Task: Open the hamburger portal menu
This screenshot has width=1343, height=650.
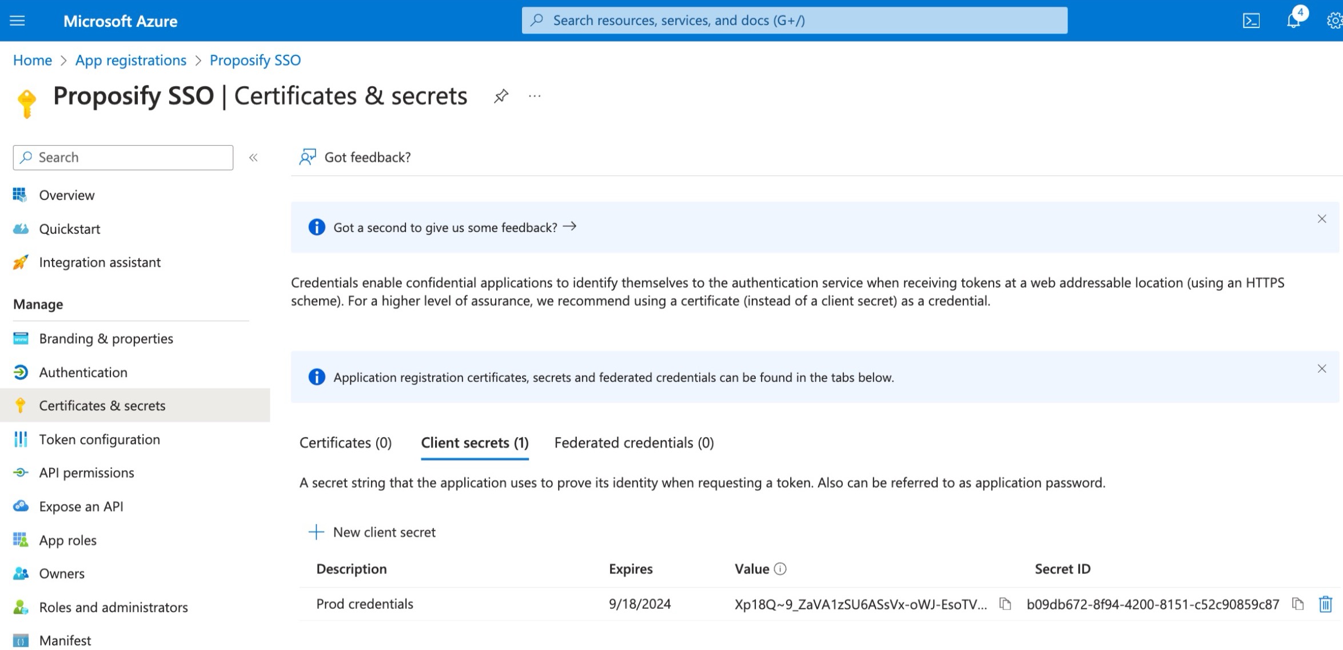Action: [x=18, y=21]
